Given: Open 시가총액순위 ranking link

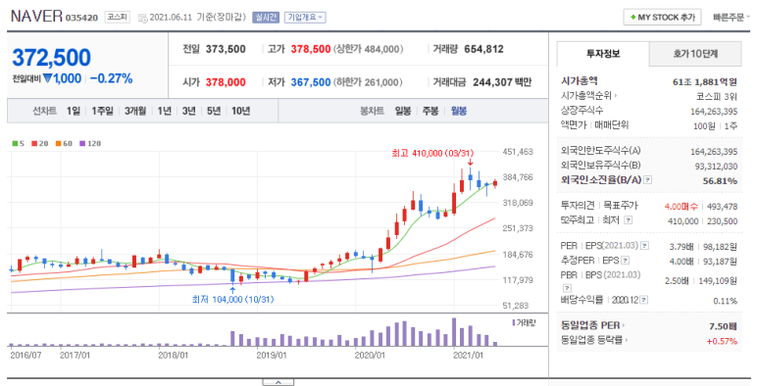Looking at the screenshot, I should tap(588, 96).
